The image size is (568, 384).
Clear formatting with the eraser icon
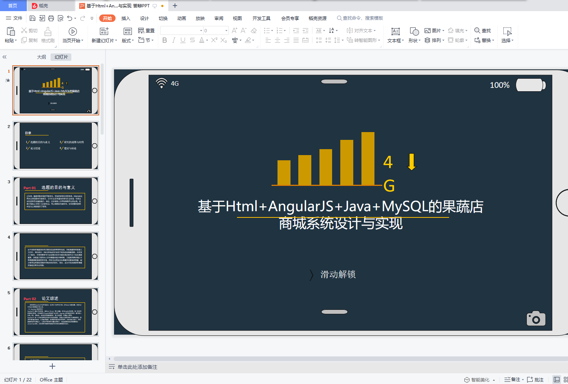click(254, 30)
